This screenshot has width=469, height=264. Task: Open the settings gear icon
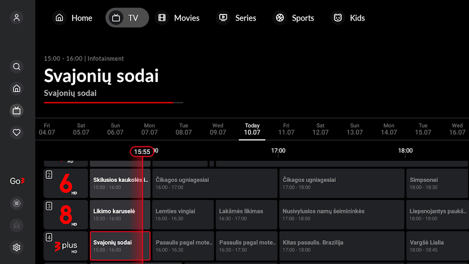coord(17,247)
